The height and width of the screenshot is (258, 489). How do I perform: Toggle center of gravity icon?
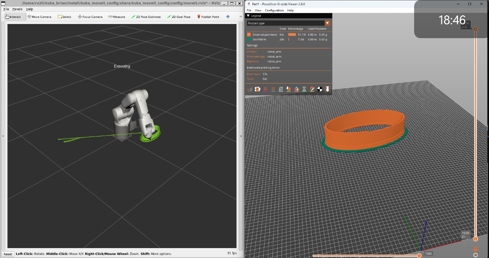(320, 89)
